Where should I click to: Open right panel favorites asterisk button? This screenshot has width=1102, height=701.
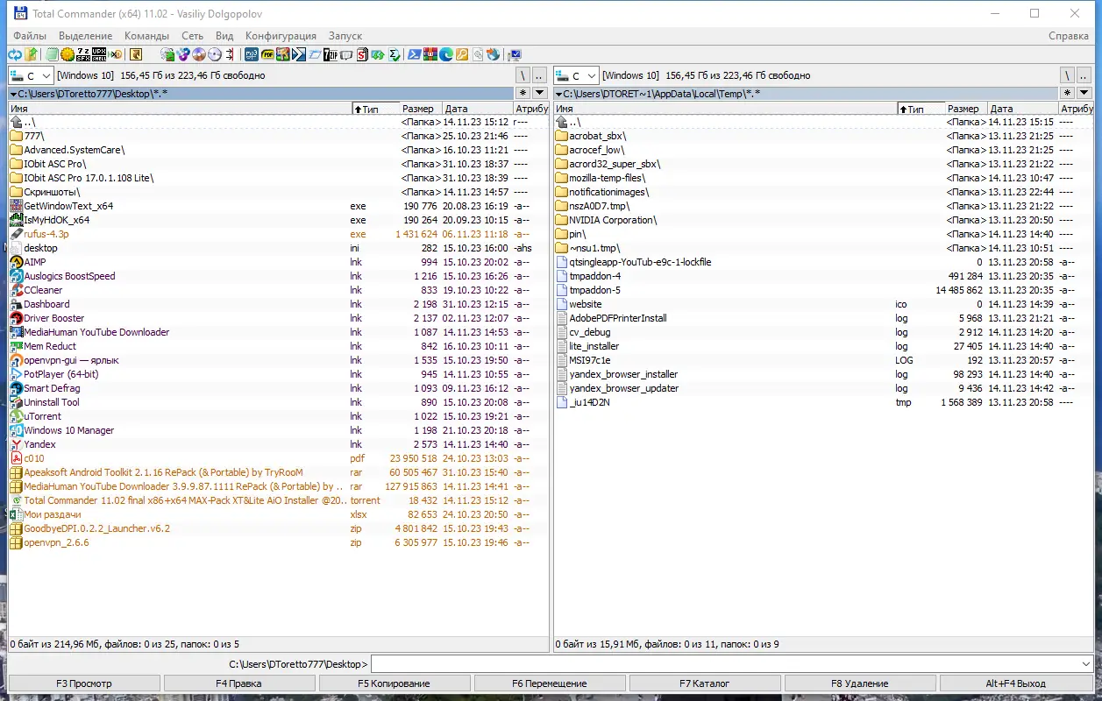(x=1068, y=93)
